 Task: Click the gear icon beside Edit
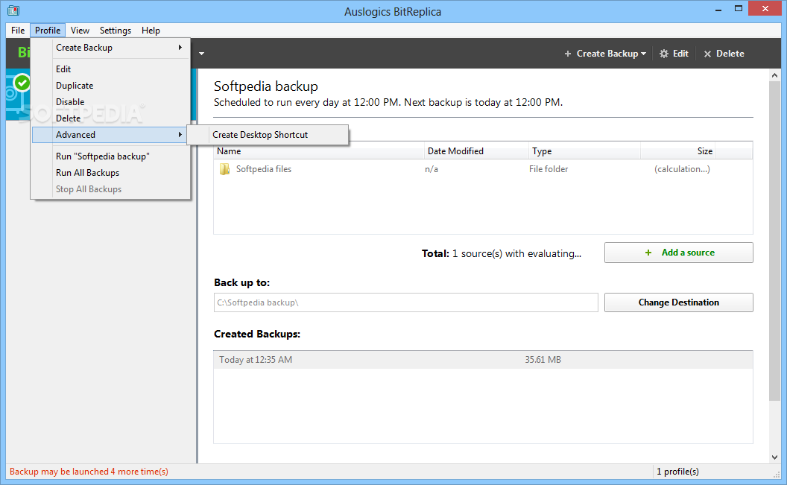click(664, 54)
